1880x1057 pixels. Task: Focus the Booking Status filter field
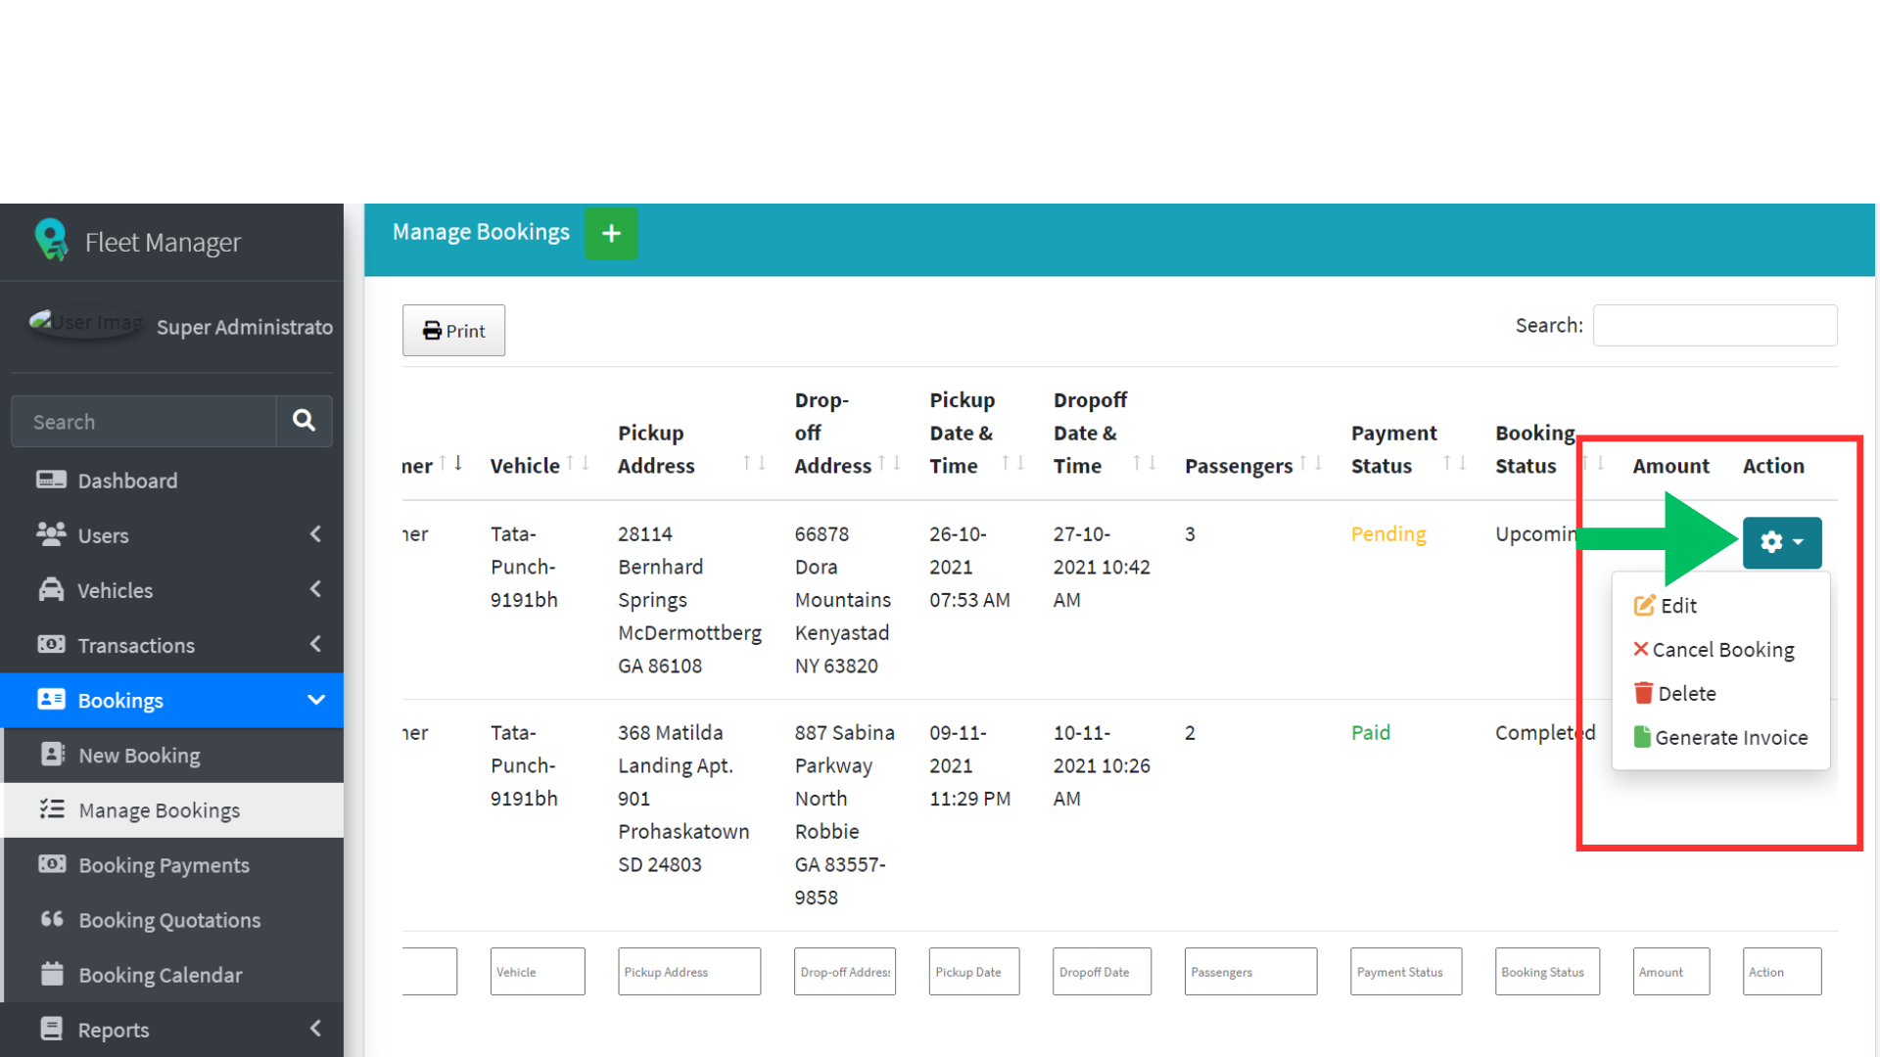pos(1547,972)
